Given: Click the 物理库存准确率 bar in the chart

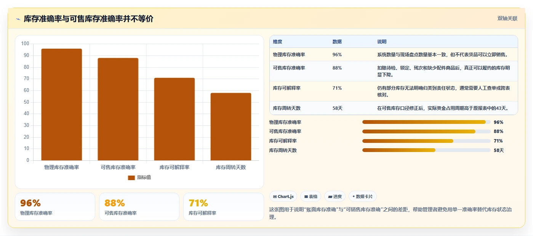Looking at the screenshot, I should [62, 105].
